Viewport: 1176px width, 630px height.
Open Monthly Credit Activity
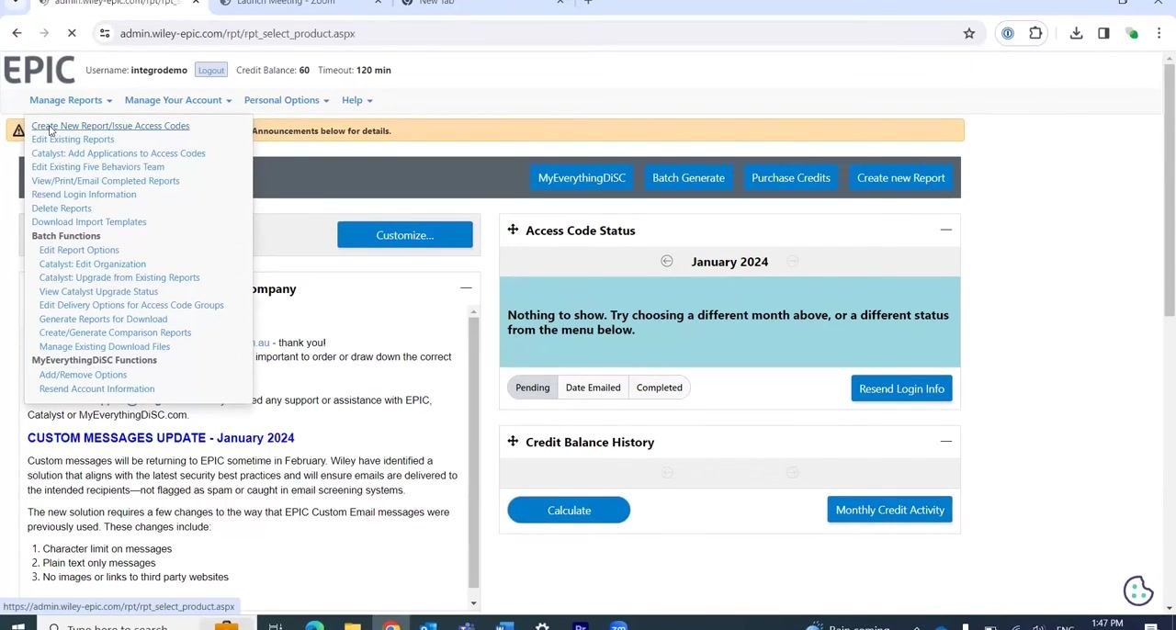point(889,510)
